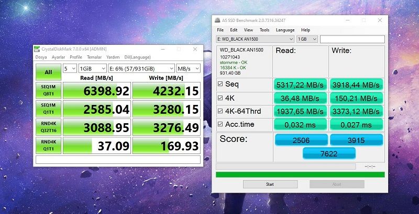Open the File menu in AS SSD Benchmark

(x=220, y=30)
